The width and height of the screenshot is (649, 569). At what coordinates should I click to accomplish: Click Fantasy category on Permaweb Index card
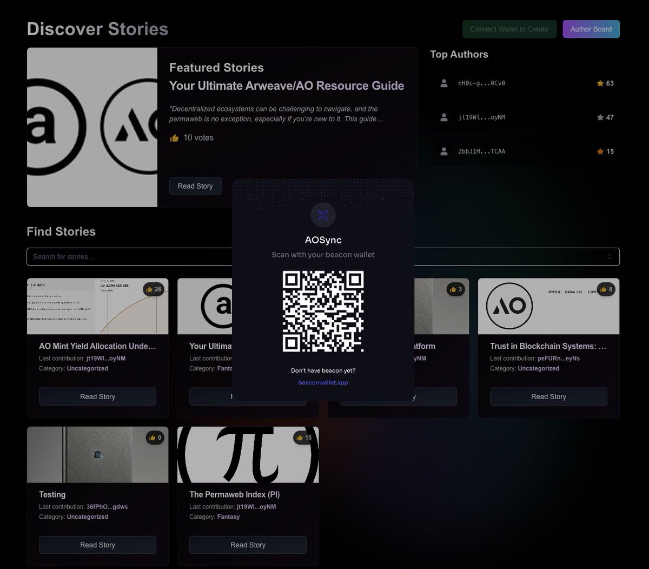(229, 517)
